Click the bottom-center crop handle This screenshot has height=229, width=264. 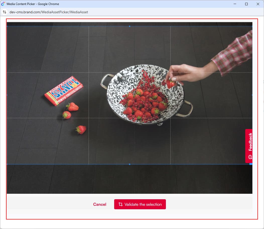(129, 164)
